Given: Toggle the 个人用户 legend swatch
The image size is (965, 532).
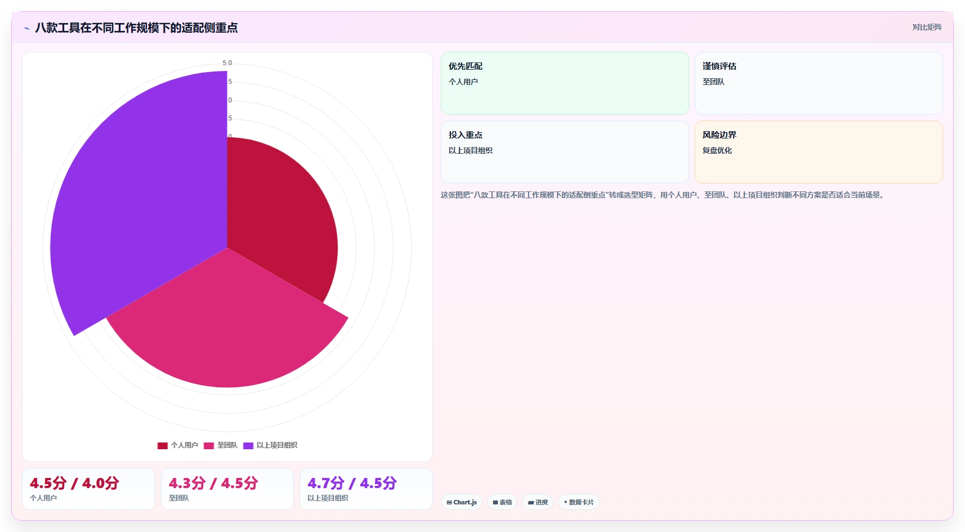Looking at the screenshot, I should [x=163, y=445].
